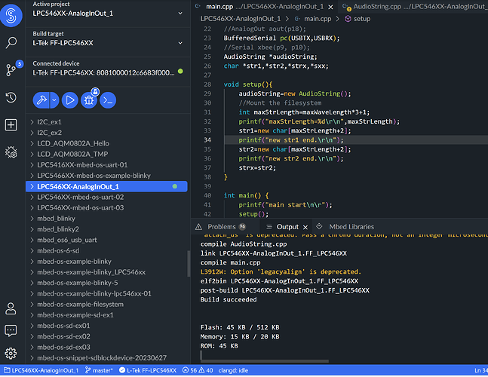Open the History clock icon
Image resolution: width=488 pixels, height=377 pixels.
[11, 97]
